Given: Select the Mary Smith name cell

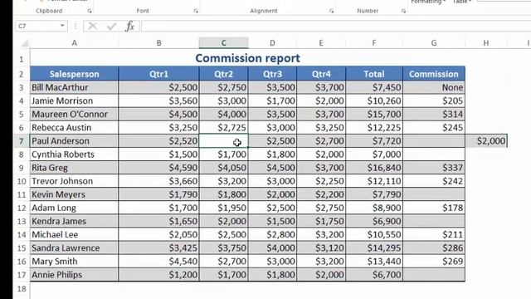Looking at the screenshot, I should click(x=74, y=262).
